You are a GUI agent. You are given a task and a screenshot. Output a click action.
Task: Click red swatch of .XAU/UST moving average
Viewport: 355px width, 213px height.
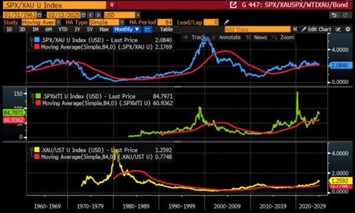(37, 157)
